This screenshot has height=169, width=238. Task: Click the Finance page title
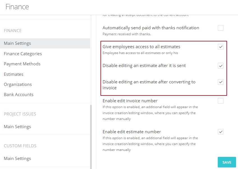tap(17, 7)
